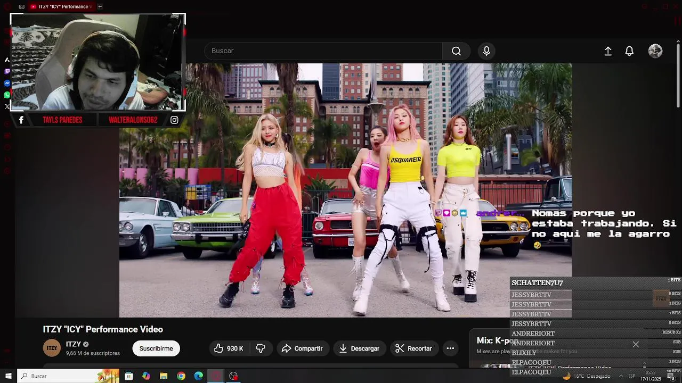Viewport: 682px width, 383px height.
Task: Open Microsoft Store from taskbar
Action: [x=129, y=376]
